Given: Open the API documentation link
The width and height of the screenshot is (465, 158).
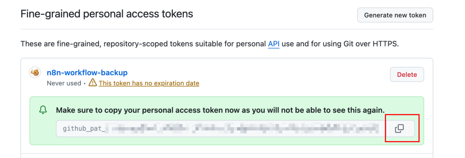Looking at the screenshot, I should pyautogui.click(x=274, y=44).
